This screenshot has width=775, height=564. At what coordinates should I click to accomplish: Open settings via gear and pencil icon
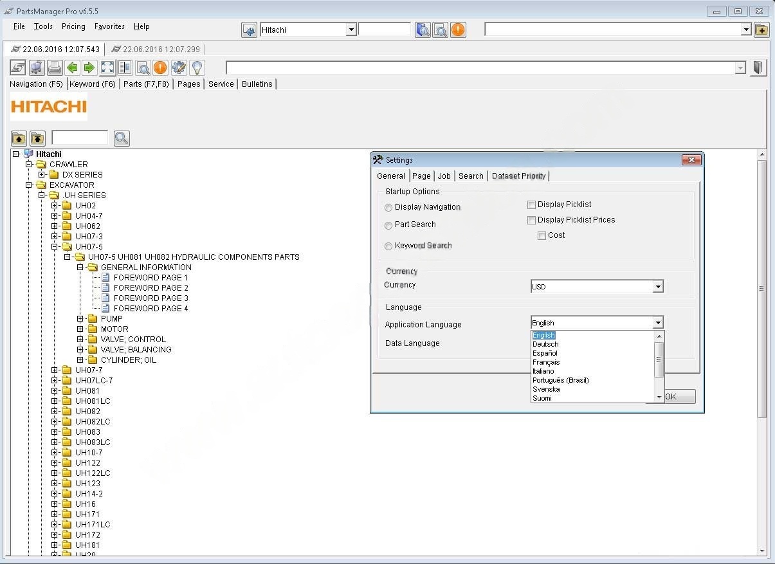179,68
